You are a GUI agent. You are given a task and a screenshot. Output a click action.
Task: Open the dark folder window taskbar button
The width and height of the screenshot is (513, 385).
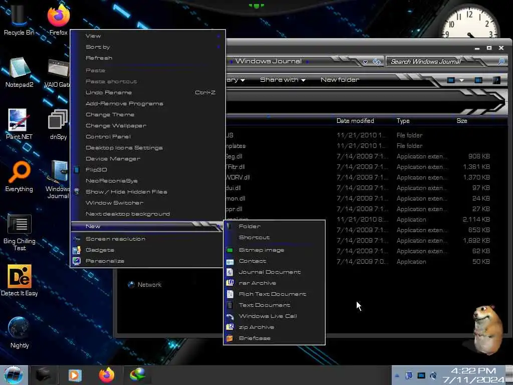pos(44,375)
